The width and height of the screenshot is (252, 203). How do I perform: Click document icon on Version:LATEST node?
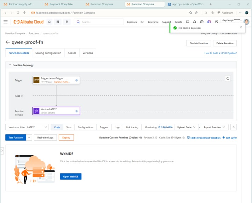click(76, 111)
